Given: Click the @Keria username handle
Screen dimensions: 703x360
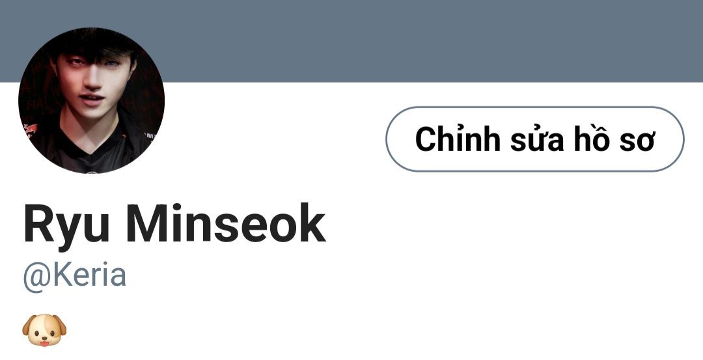Looking at the screenshot, I should pos(74,276).
